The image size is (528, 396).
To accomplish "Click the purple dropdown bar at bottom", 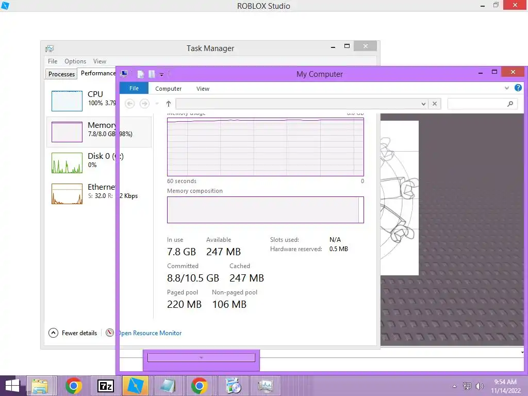I will click(x=201, y=358).
